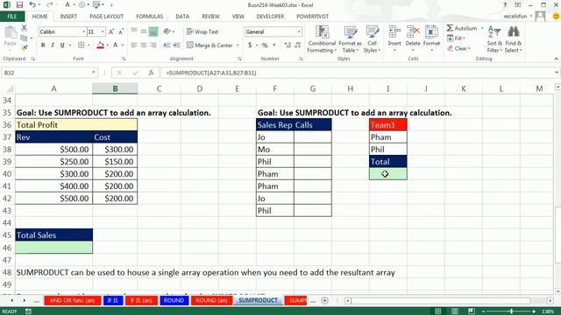561x315 pixels.
Task: Toggle Top Align in Alignment group
Action: click(x=134, y=31)
